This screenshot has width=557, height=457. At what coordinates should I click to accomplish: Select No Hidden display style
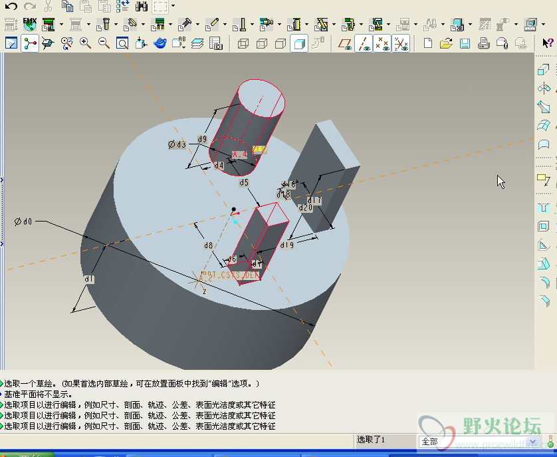[280, 43]
